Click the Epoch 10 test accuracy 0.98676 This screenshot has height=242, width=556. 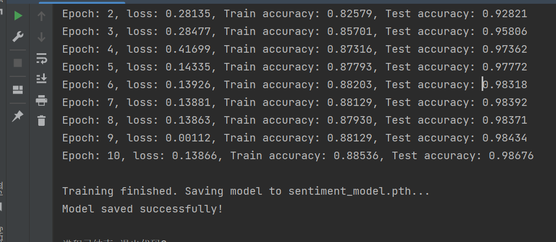(511, 156)
